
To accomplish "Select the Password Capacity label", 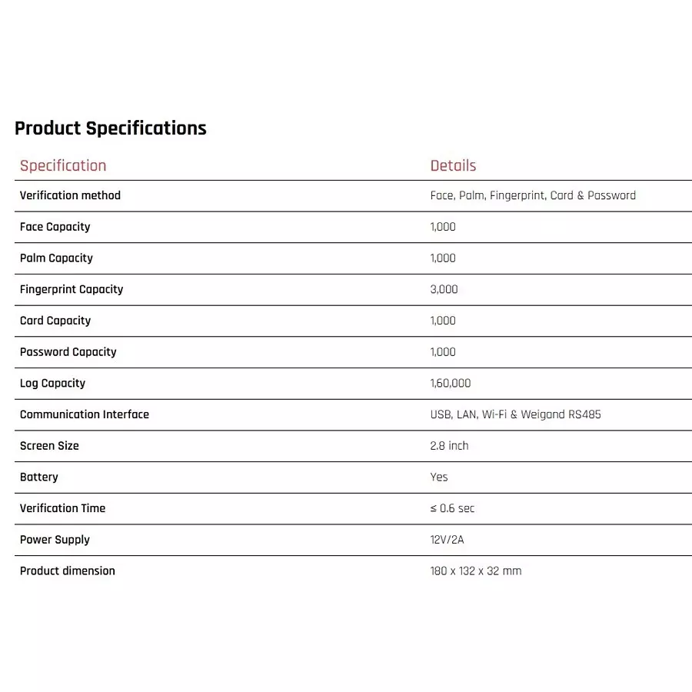I will point(68,352).
